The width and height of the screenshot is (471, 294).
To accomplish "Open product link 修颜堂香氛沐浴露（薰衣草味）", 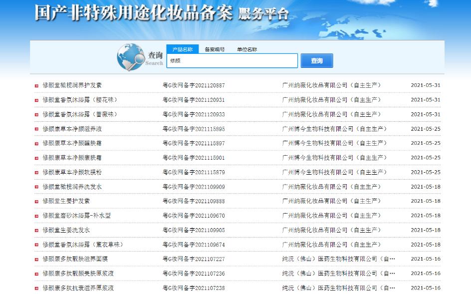I will [x=83, y=245].
